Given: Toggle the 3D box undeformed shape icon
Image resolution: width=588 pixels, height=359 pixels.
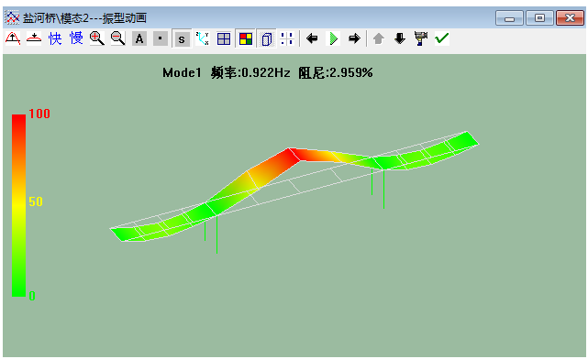Looking at the screenshot, I should point(267,38).
